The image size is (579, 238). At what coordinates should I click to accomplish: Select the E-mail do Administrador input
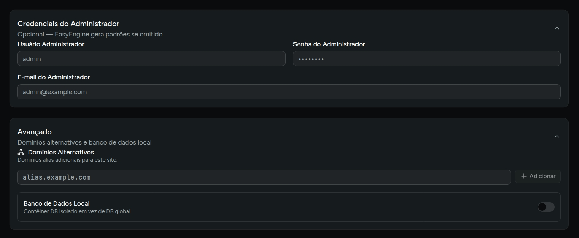[x=289, y=92]
